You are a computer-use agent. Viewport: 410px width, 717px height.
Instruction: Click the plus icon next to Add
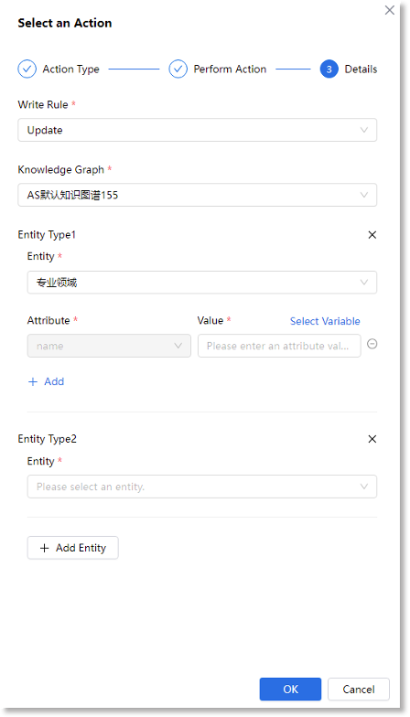click(33, 382)
